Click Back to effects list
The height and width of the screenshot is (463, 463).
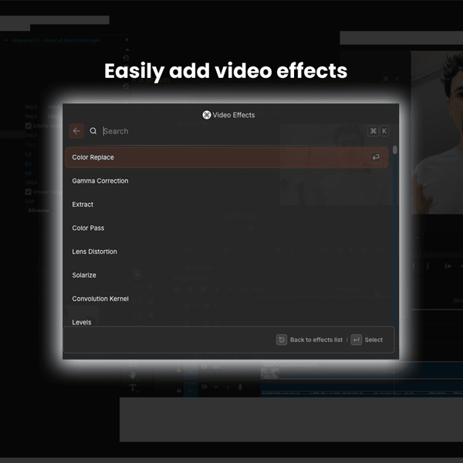(x=316, y=340)
